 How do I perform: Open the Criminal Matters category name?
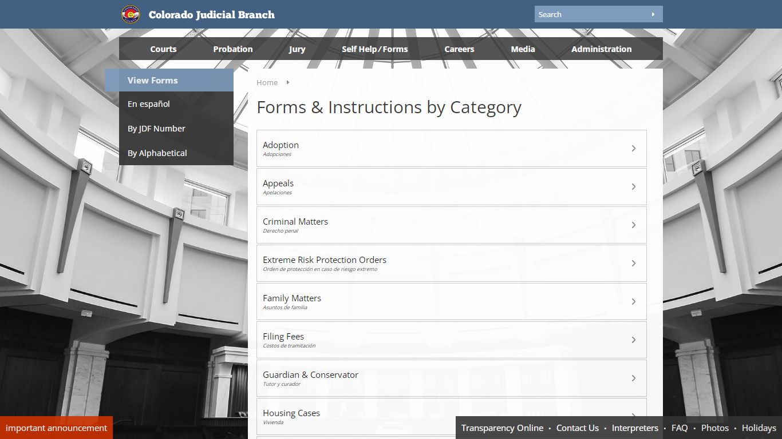click(x=295, y=222)
